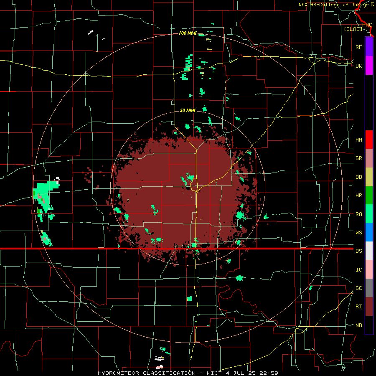
Task: Click the '50 NMI' range ring label
Action: 188,110
